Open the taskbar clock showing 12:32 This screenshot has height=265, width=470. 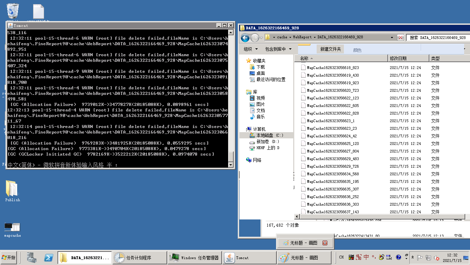452,258
